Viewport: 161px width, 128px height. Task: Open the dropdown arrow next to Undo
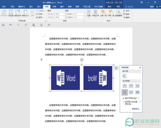click(13, 25)
